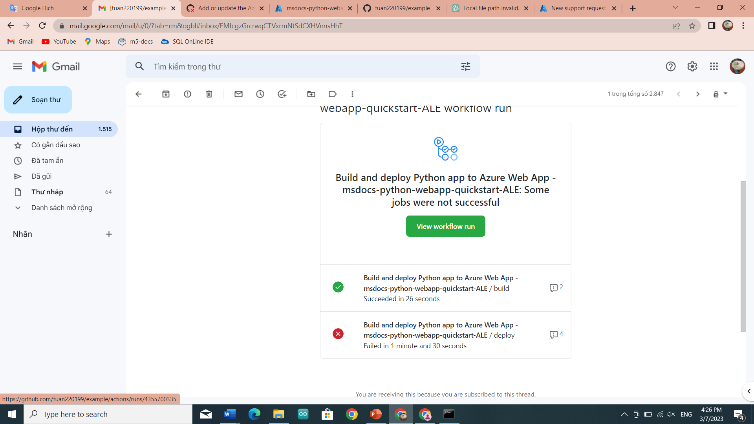Archive this email
Screen dimensions: 754x424
click(x=166, y=94)
